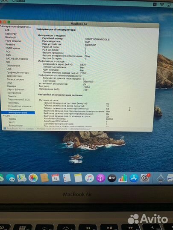Open the Calendar icon in the Dock

(56, 178)
